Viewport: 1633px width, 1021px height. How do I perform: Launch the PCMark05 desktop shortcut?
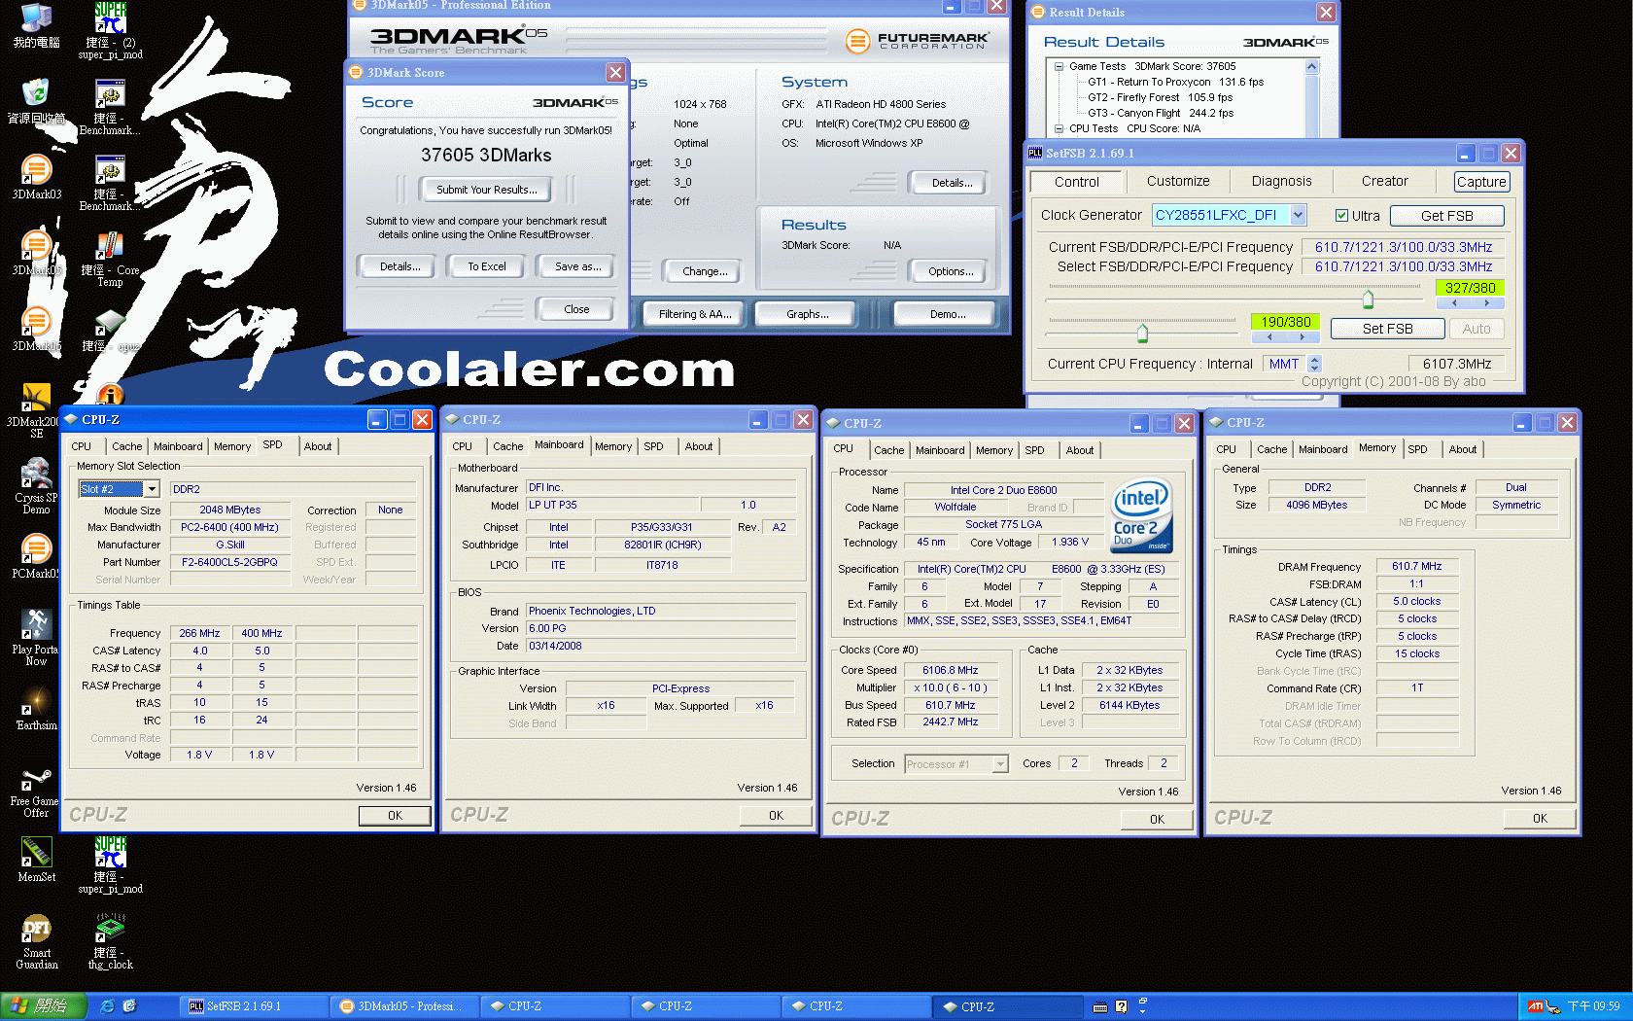[x=36, y=556]
